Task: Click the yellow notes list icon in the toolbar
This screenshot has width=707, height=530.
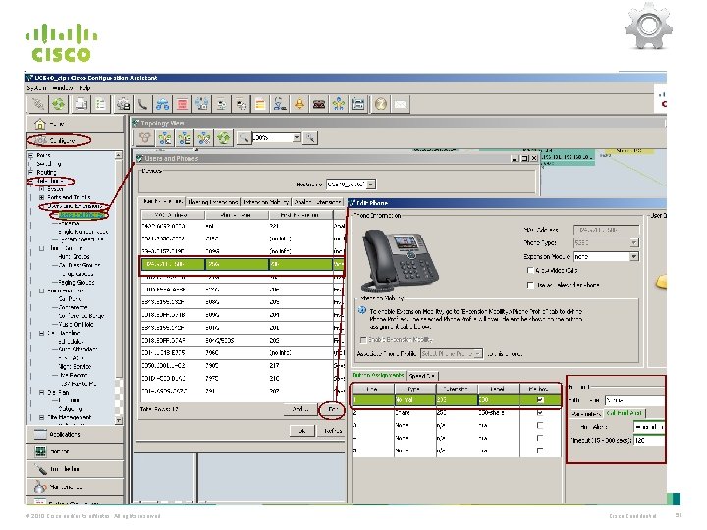Action: [x=260, y=105]
